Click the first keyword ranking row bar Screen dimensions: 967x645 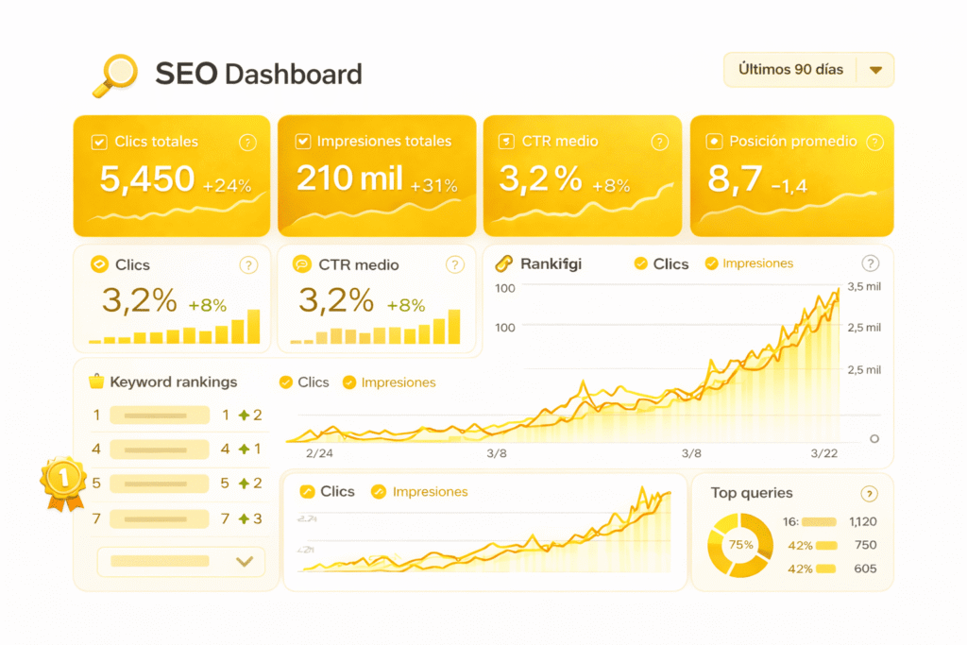[x=159, y=416]
